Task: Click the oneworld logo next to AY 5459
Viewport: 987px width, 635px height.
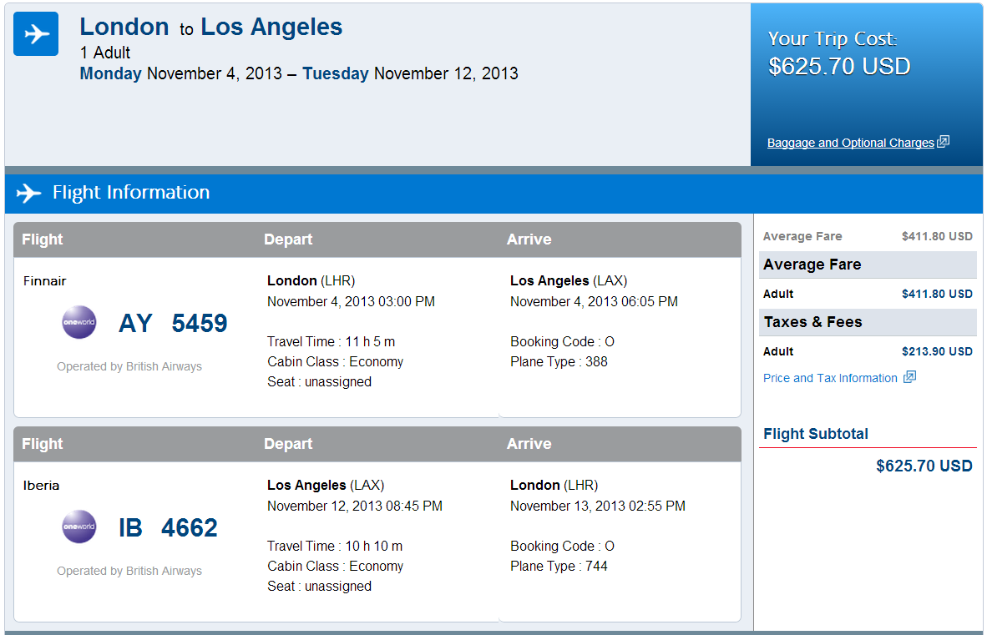Action: point(79,323)
